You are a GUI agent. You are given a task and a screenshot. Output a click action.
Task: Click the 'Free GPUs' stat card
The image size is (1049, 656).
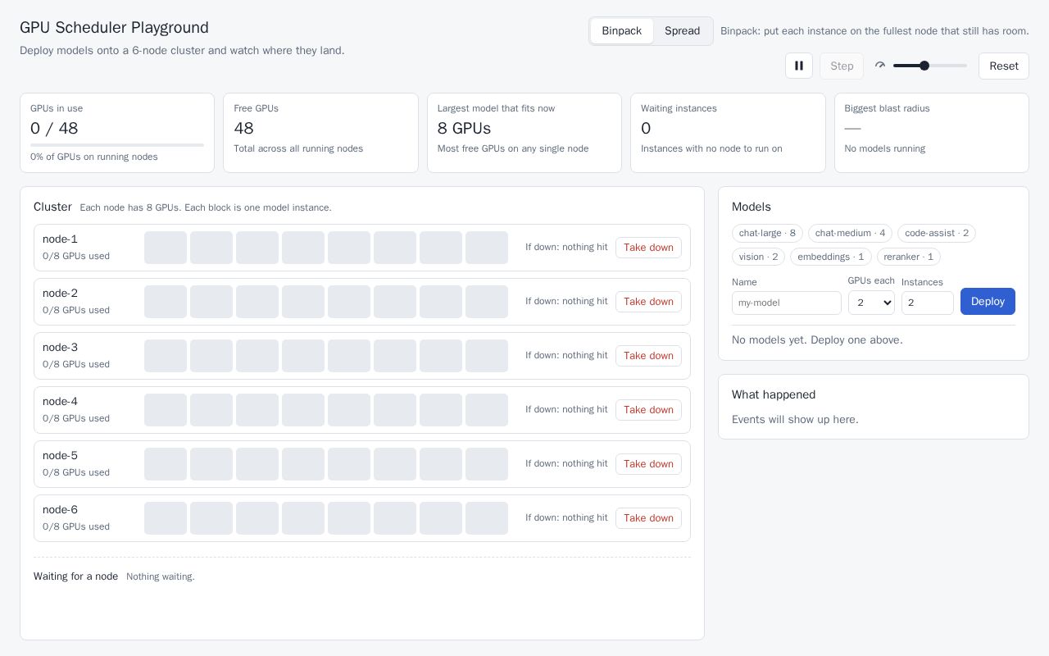(x=320, y=133)
